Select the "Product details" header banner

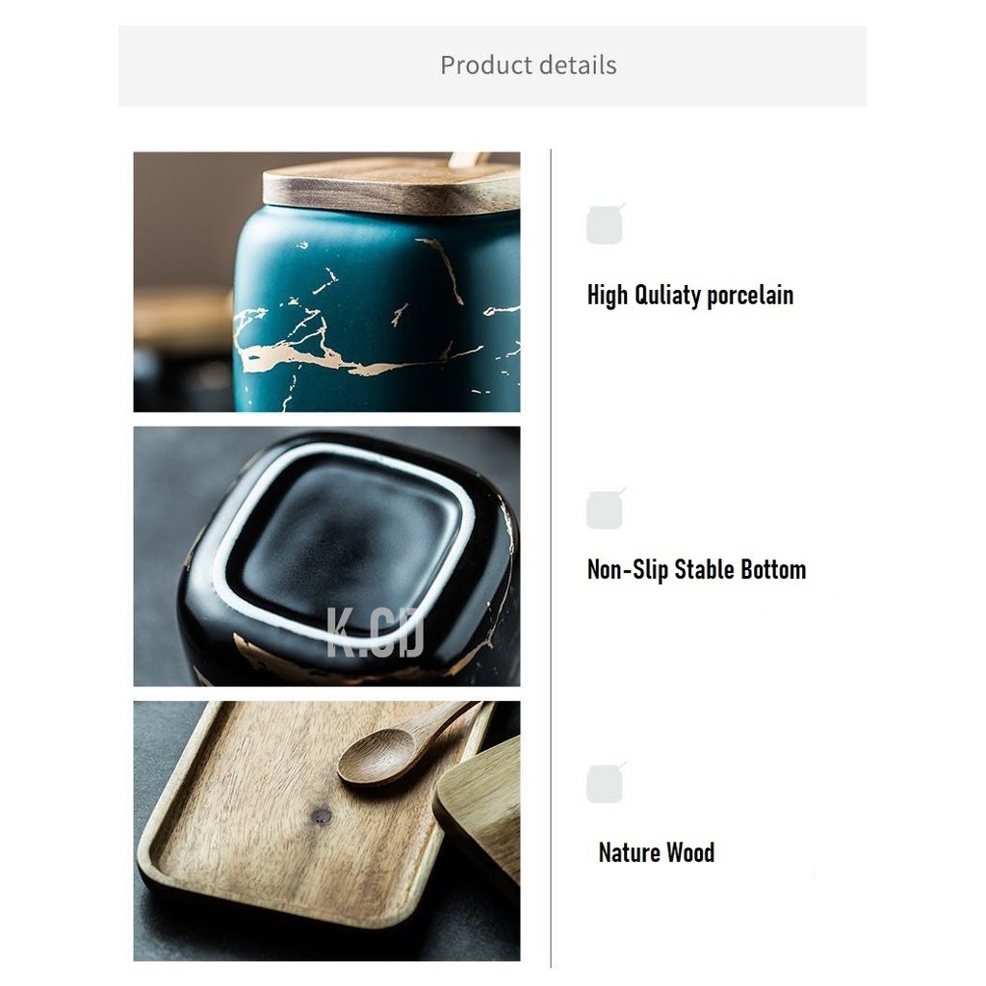point(492,65)
